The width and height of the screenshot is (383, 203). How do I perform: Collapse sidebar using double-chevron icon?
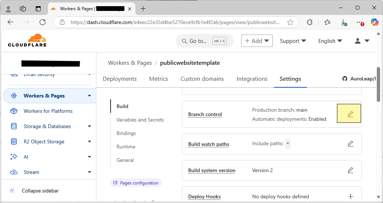[x=12, y=191]
